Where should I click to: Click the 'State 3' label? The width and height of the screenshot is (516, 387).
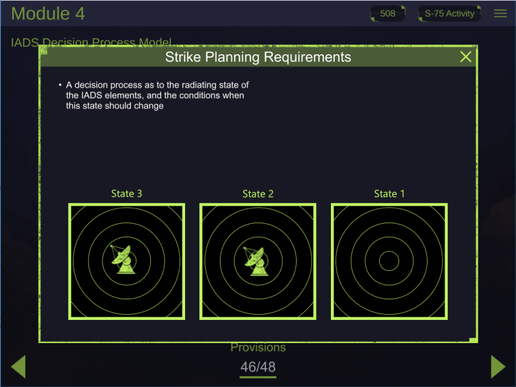(x=126, y=193)
